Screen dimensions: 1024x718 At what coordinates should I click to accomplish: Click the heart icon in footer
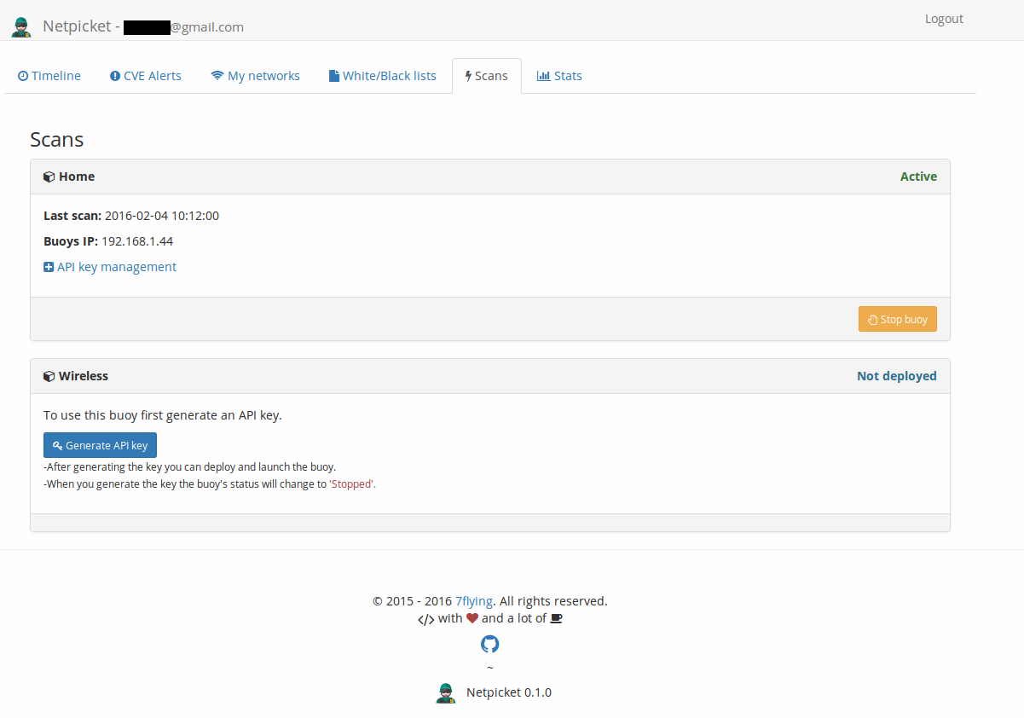pos(472,618)
